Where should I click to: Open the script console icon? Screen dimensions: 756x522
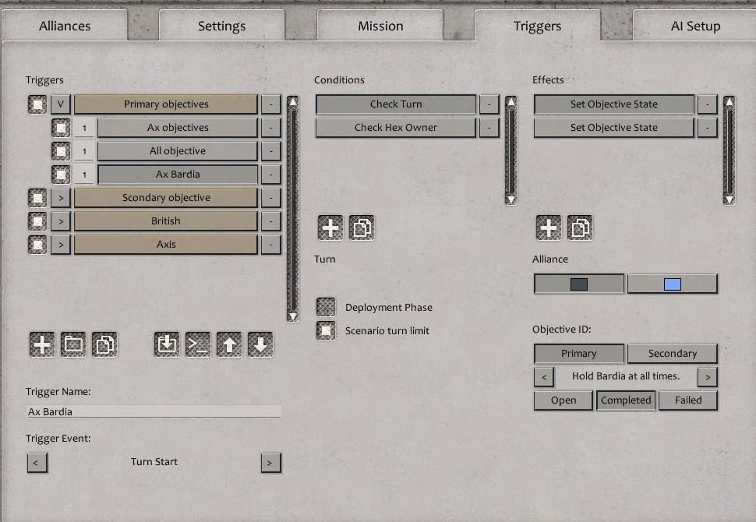point(198,344)
